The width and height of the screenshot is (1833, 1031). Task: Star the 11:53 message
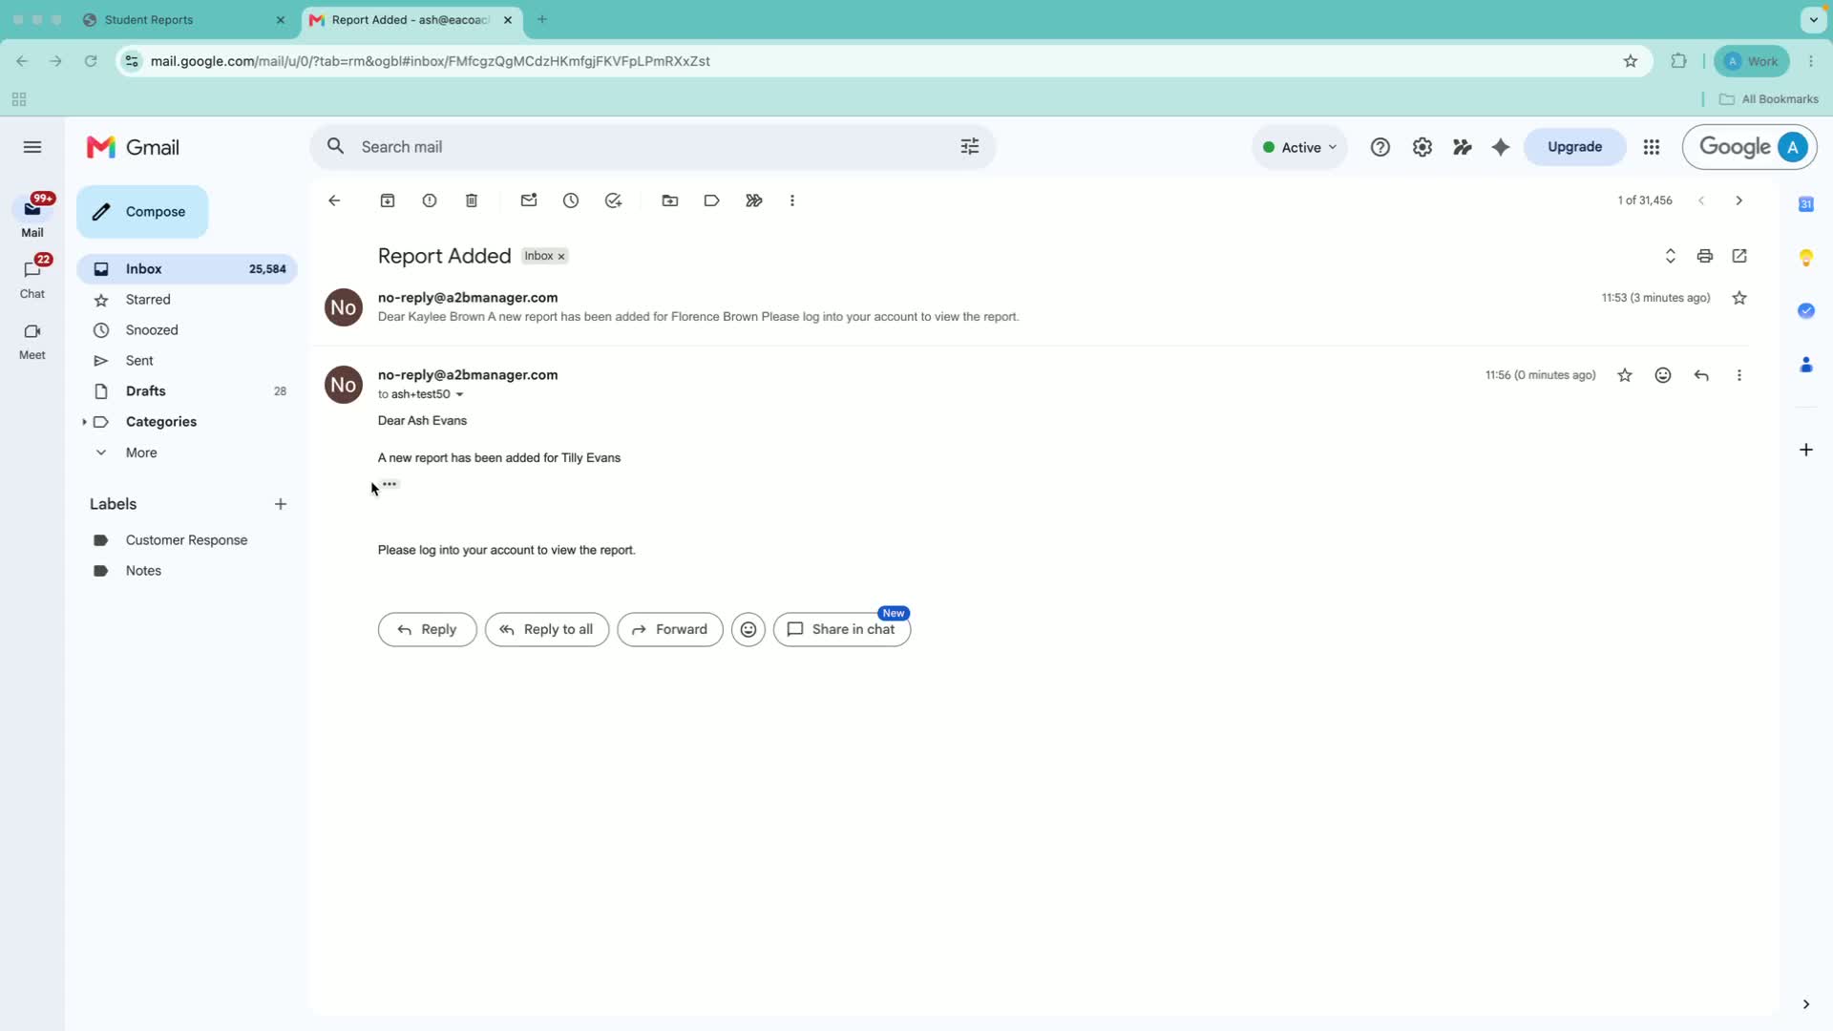click(x=1739, y=298)
